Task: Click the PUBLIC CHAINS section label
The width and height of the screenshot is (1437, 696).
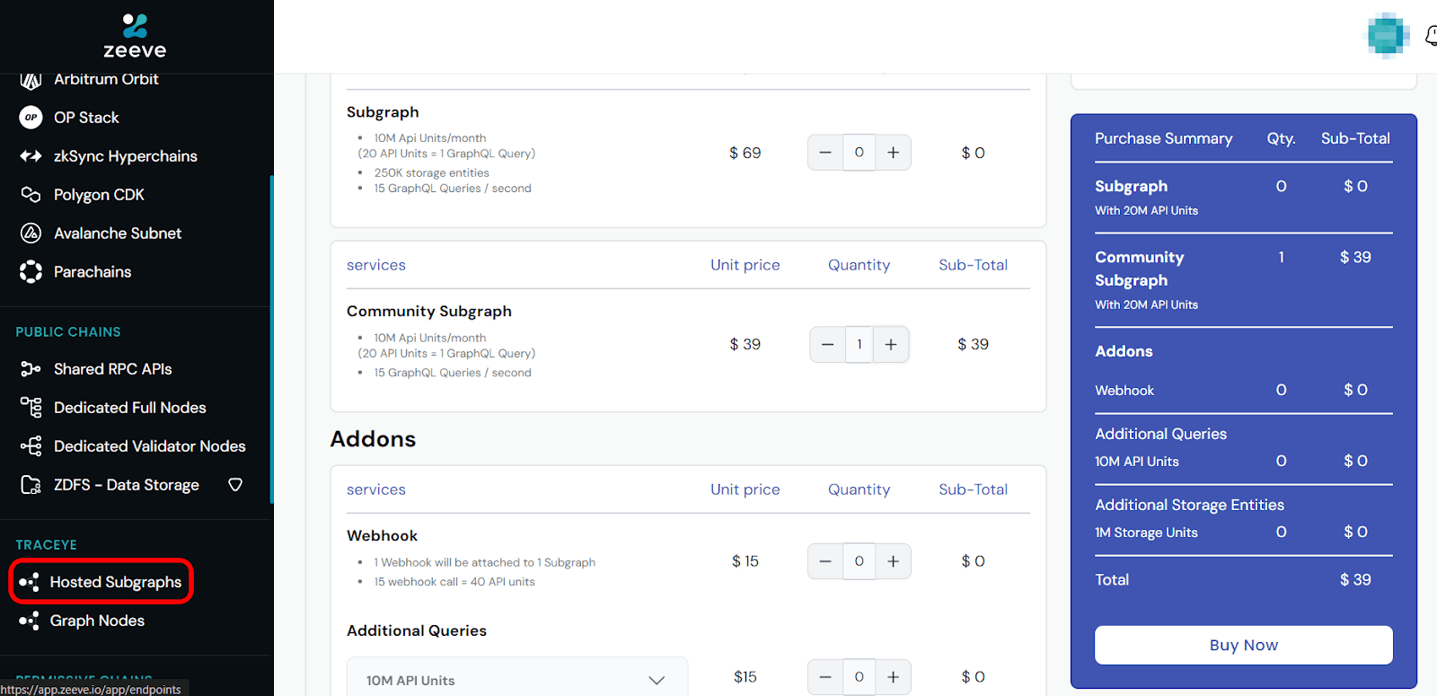Action: click(x=68, y=332)
